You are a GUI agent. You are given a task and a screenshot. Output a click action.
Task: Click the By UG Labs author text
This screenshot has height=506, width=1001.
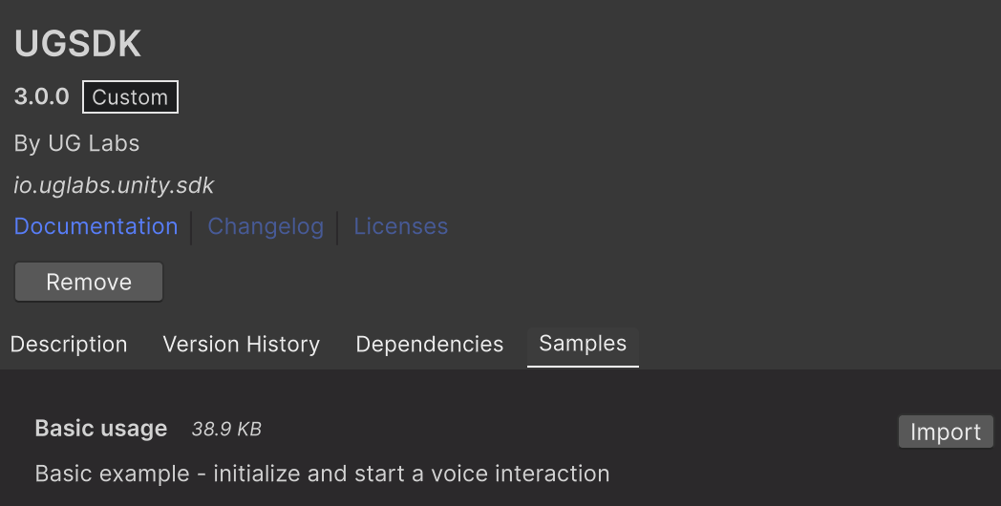(x=76, y=144)
